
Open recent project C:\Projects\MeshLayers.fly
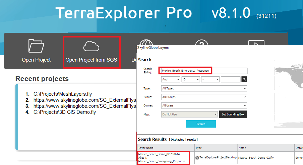click(x=63, y=94)
